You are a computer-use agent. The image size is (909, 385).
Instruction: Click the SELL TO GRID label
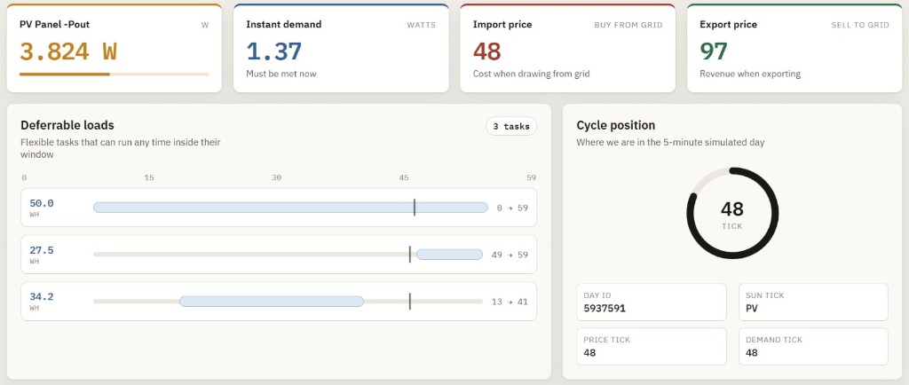(x=859, y=25)
